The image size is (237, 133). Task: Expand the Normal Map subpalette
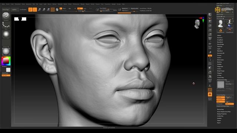point(220,109)
